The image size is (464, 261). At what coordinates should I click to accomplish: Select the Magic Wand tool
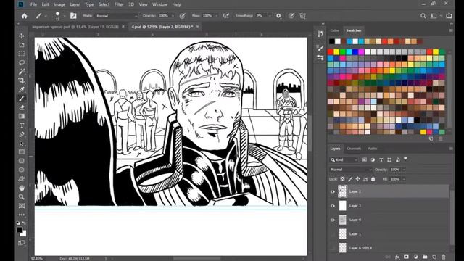(x=22, y=72)
